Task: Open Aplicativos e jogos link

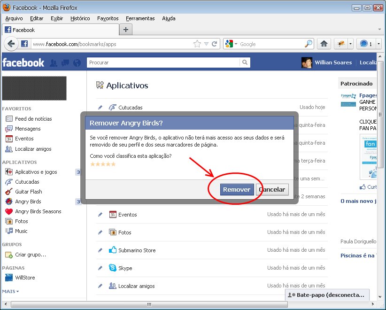Action: tap(36, 172)
